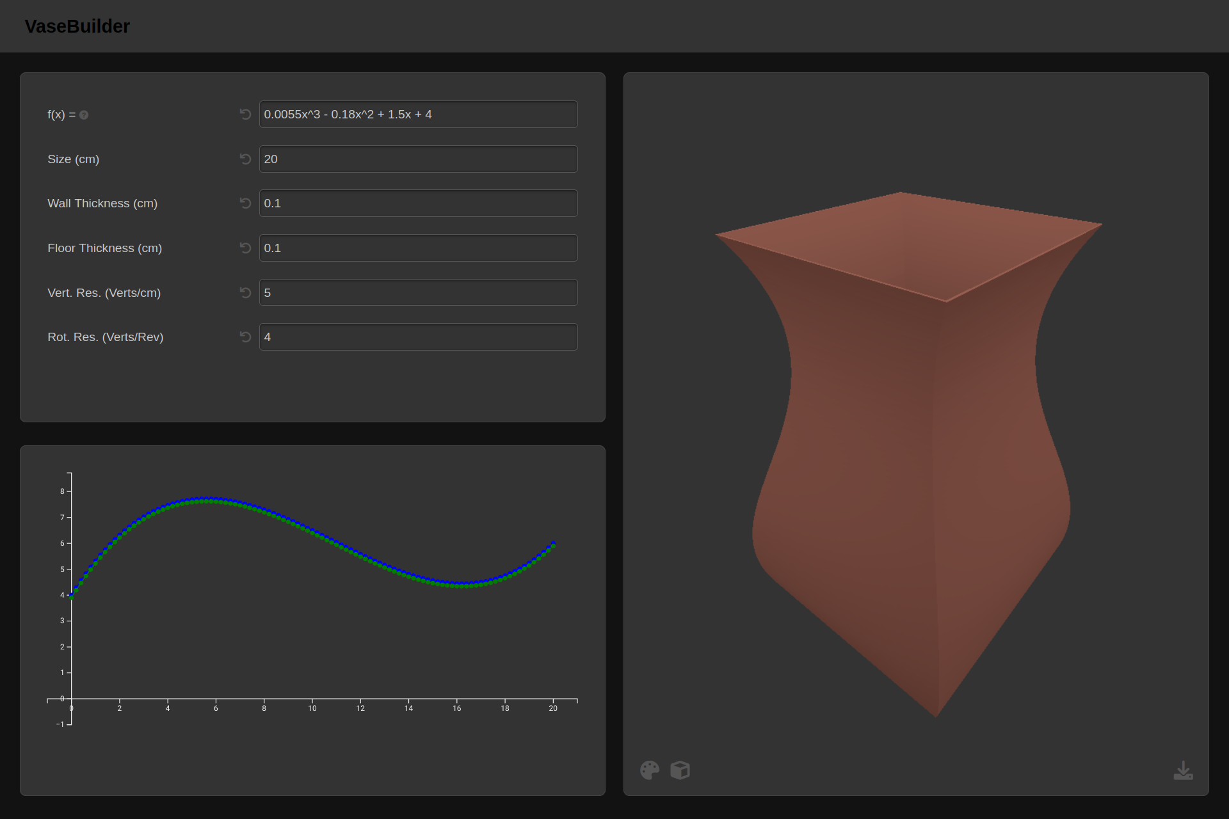1229x819 pixels.
Task: Reset the Wall Thickness value
Action: point(245,203)
